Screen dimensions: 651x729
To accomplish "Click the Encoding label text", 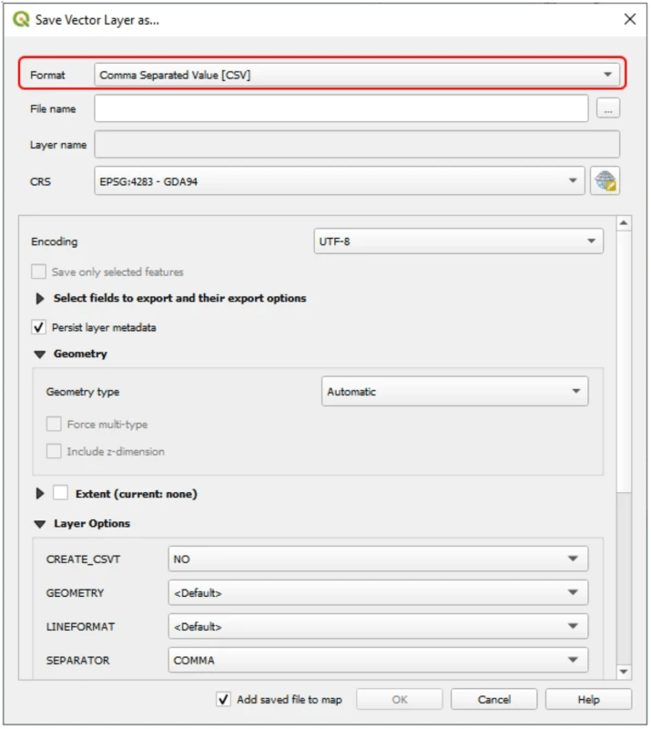I will pyautogui.click(x=55, y=241).
